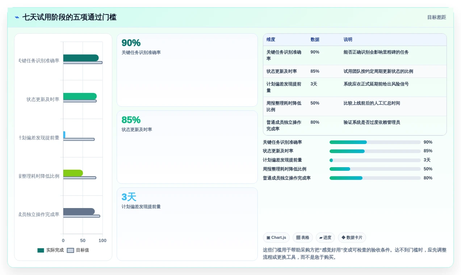Click the 3天 label beside progress bar

pyautogui.click(x=427, y=160)
